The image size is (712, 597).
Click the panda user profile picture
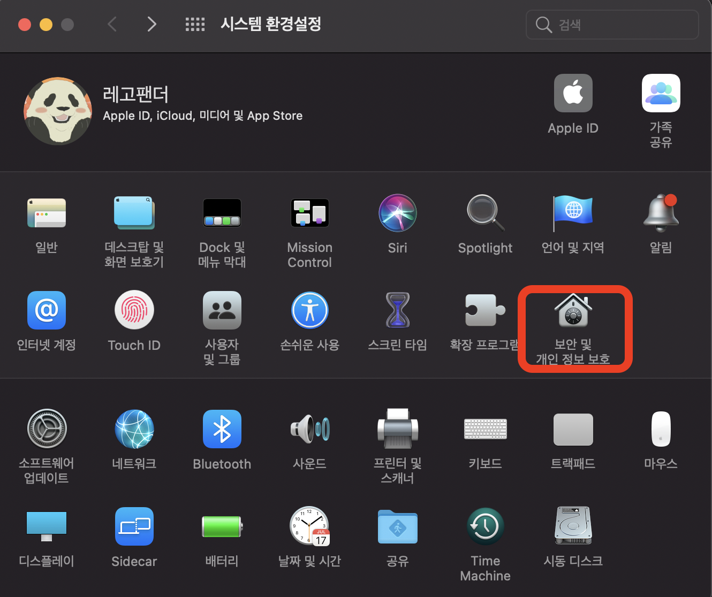[58, 111]
